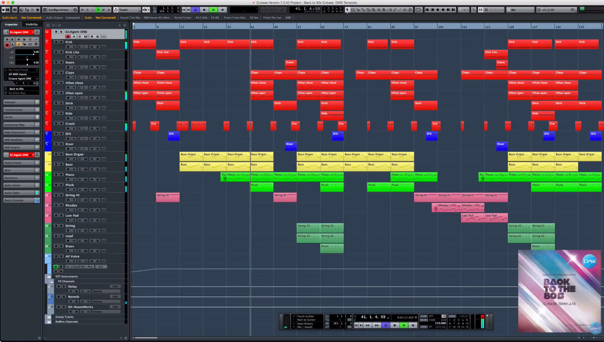The image size is (604, 342).
Task: Click Fast Forward in the transport panel
Action: pyautogui.click(x=376, y=325)
